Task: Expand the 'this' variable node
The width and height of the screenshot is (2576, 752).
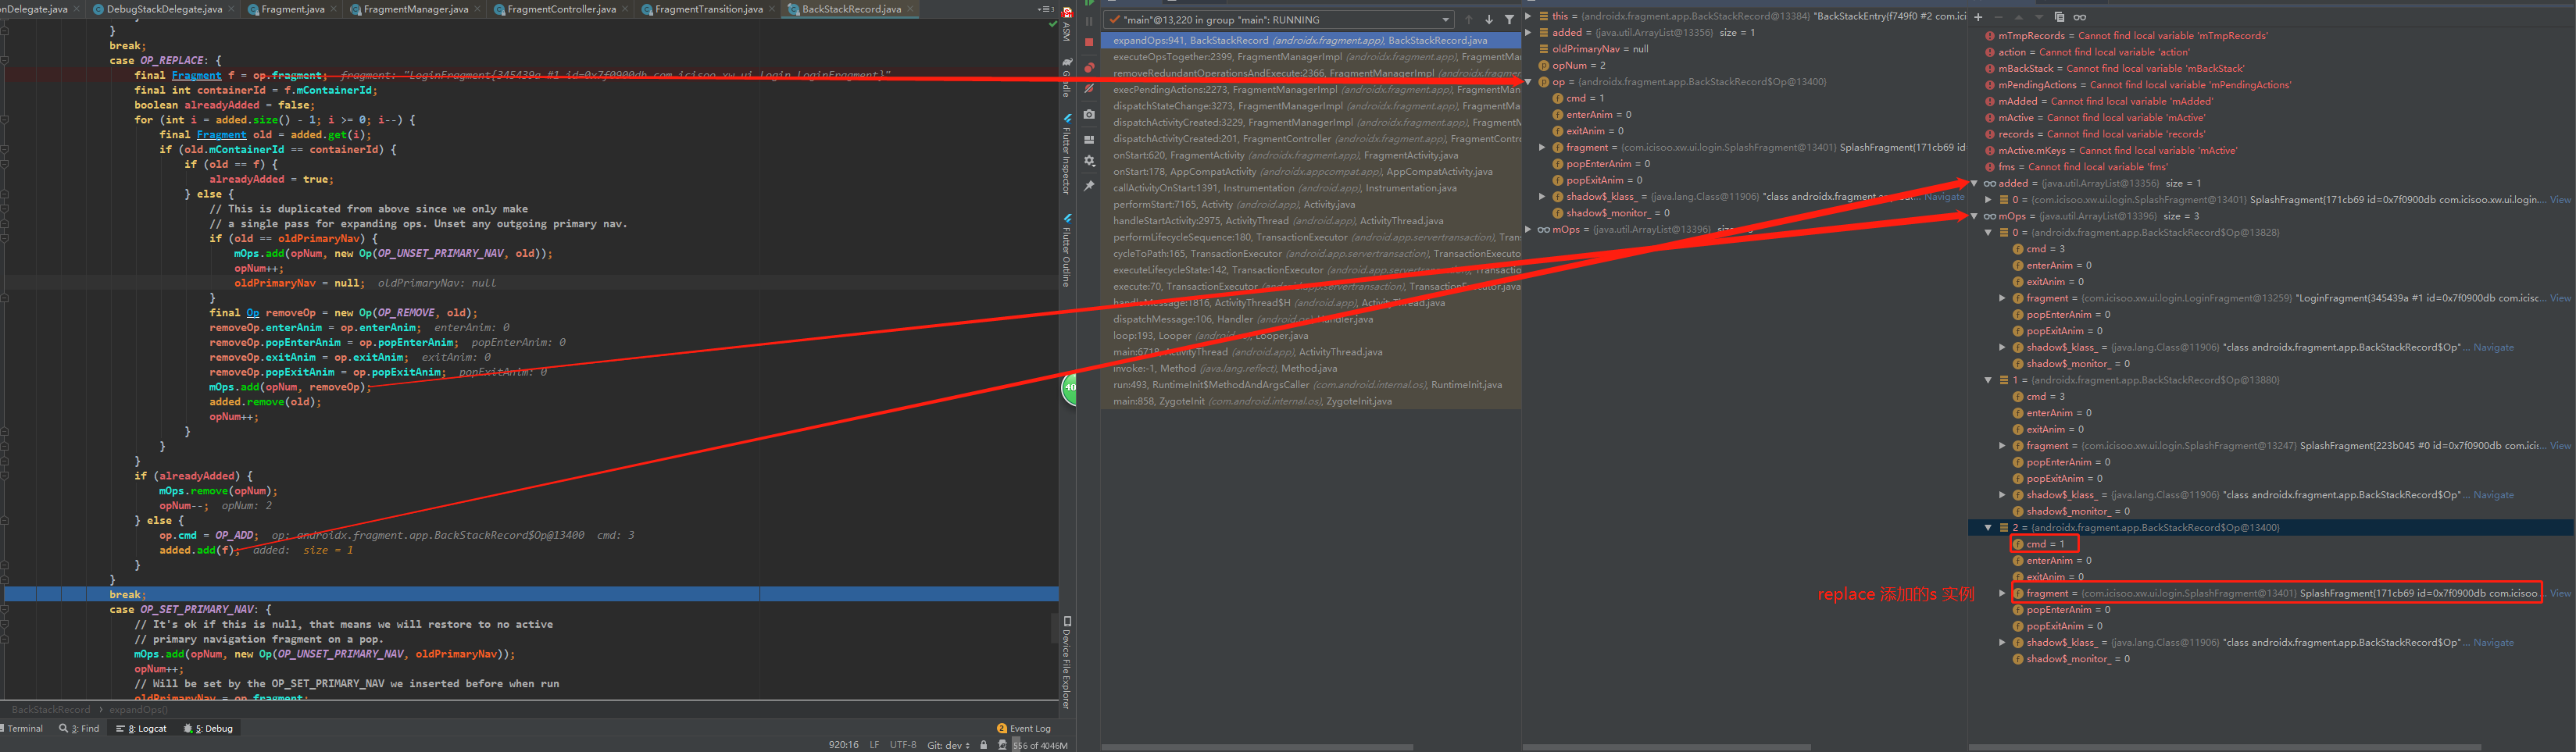Action: pyautogui.click(x=1529, y=16)
